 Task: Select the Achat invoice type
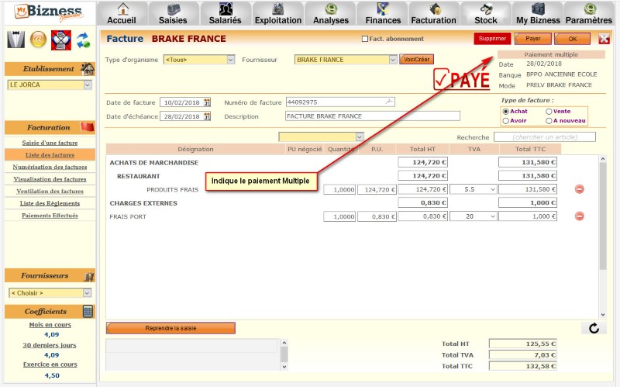(x=505, y=112)
